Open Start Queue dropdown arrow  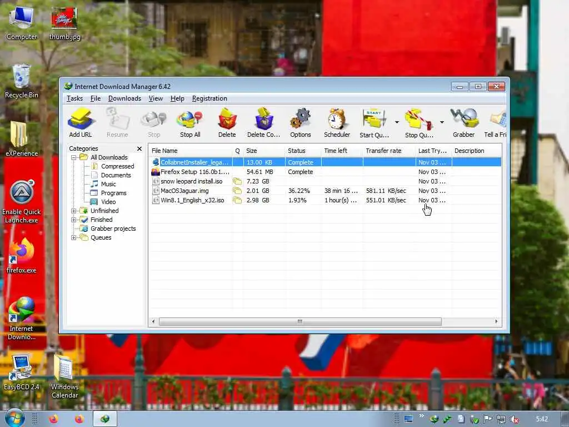coord(397,122)
